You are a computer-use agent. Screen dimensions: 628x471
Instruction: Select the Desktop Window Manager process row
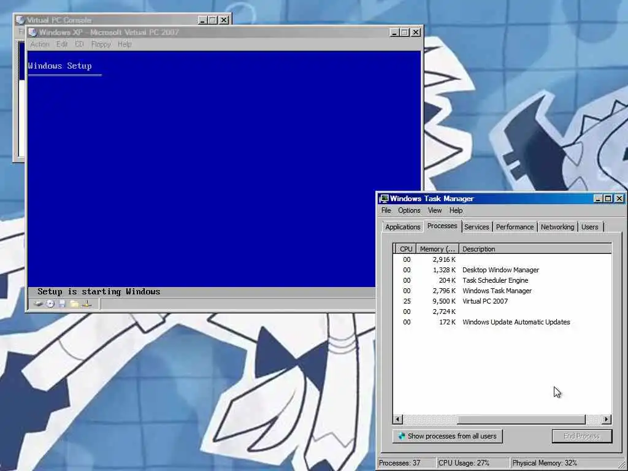click(502, 270)
